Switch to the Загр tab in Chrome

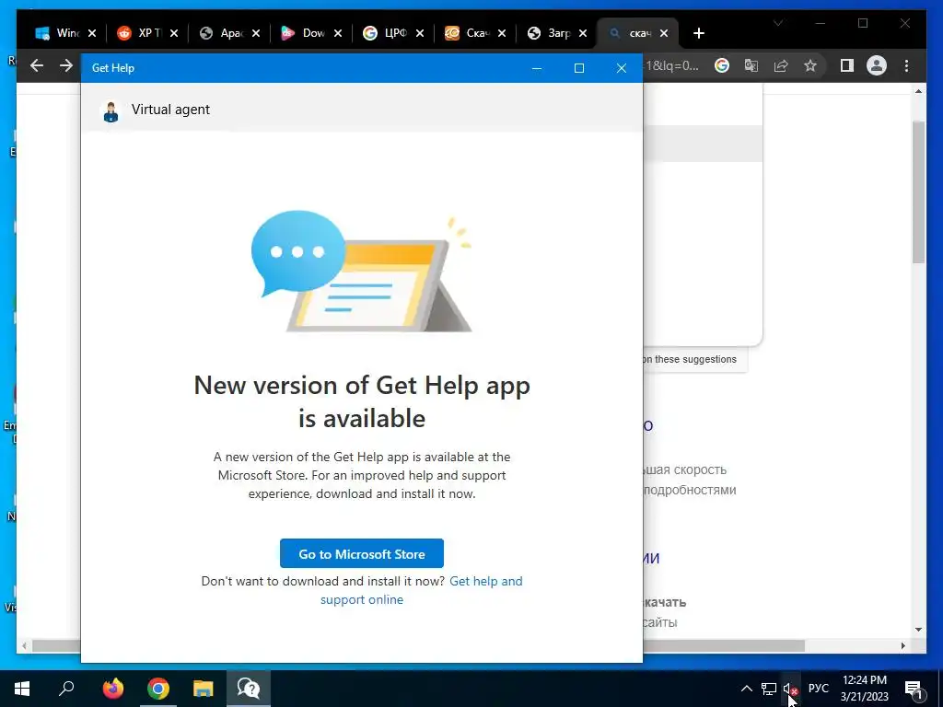tap(549, 33)
